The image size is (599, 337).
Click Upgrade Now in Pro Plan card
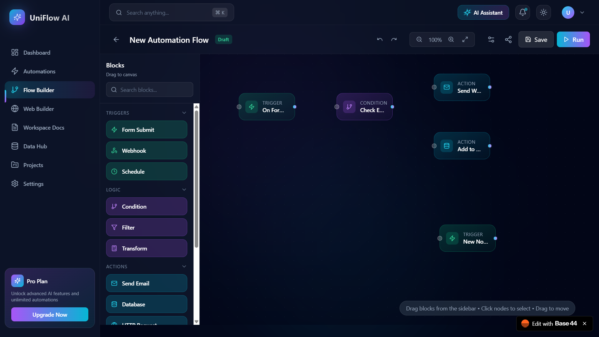click(x=49, y=314)
